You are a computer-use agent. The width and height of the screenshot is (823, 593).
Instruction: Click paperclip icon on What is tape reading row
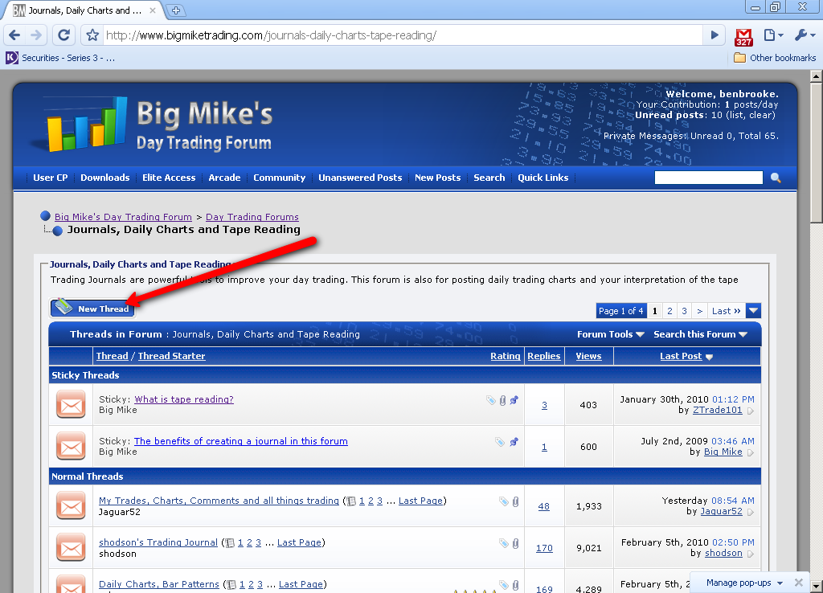pos(503,400)
